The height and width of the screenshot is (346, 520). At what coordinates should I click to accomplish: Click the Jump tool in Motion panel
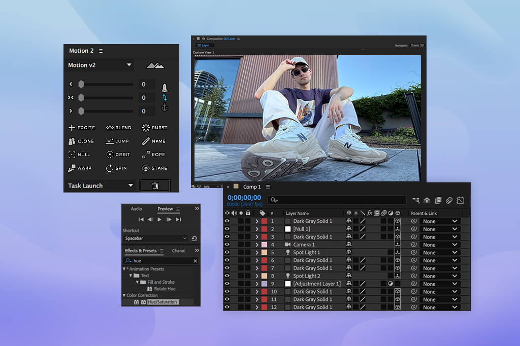pos(117,141)
